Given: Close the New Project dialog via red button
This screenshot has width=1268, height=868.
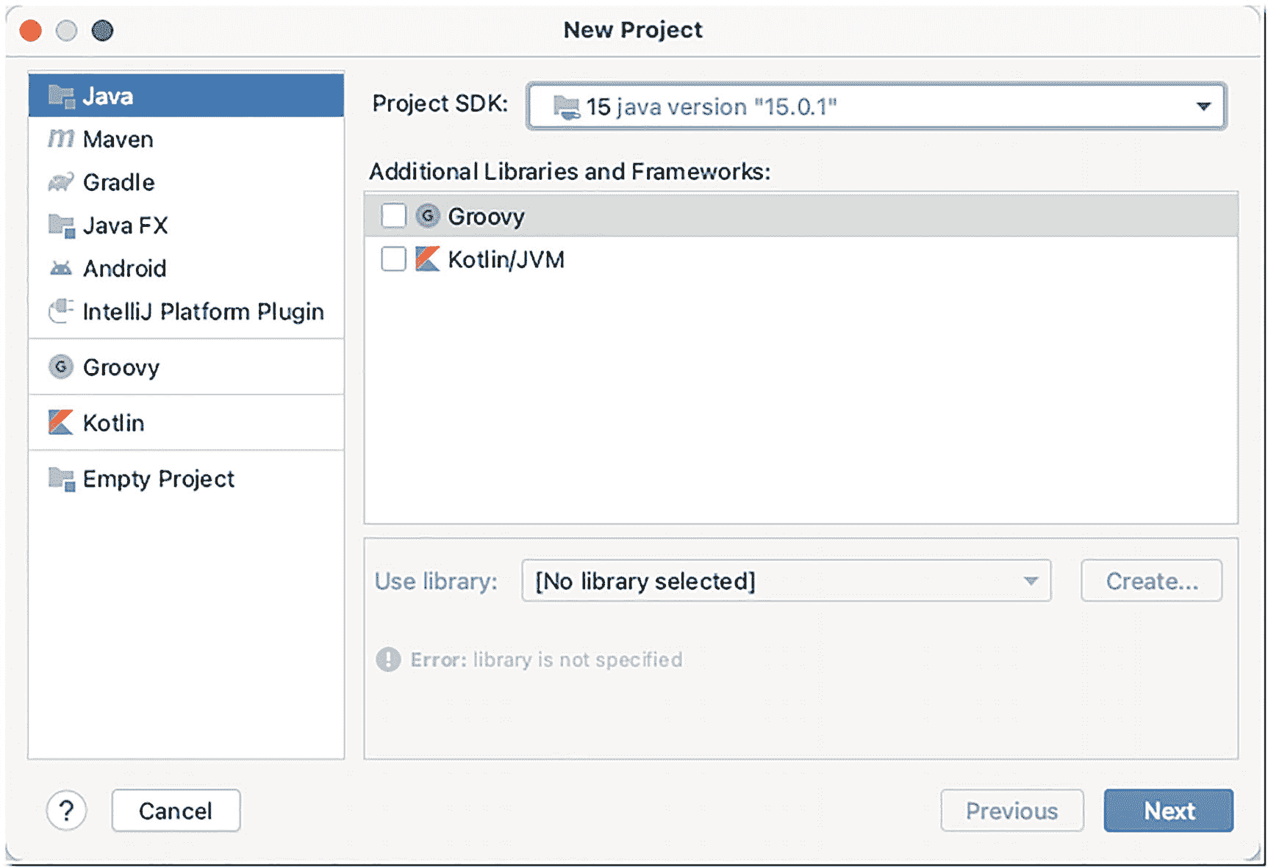Looking at the screenshot, I should tap(31, 31).
